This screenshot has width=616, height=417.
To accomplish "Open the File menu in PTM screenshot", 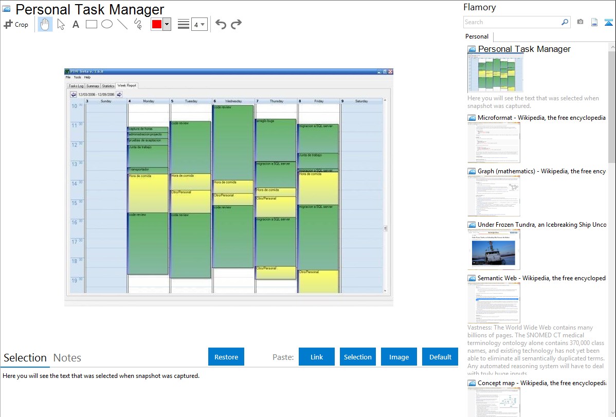I will click(68, 78).
